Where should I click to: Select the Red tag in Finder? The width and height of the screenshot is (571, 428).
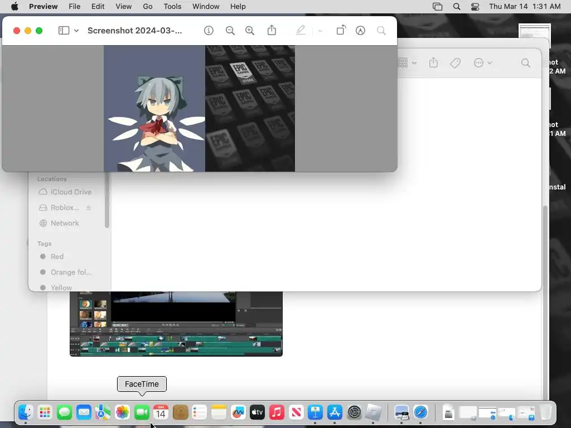point(52,256)
